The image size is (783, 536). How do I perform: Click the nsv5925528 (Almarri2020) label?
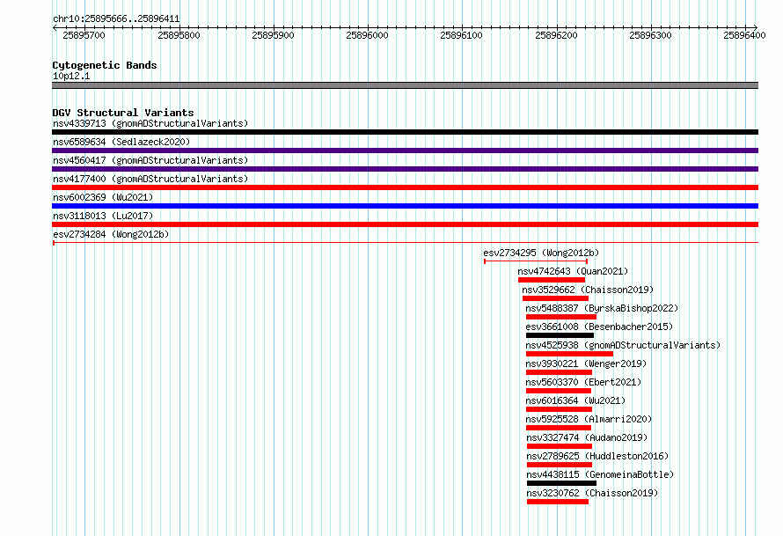[589, 419]
